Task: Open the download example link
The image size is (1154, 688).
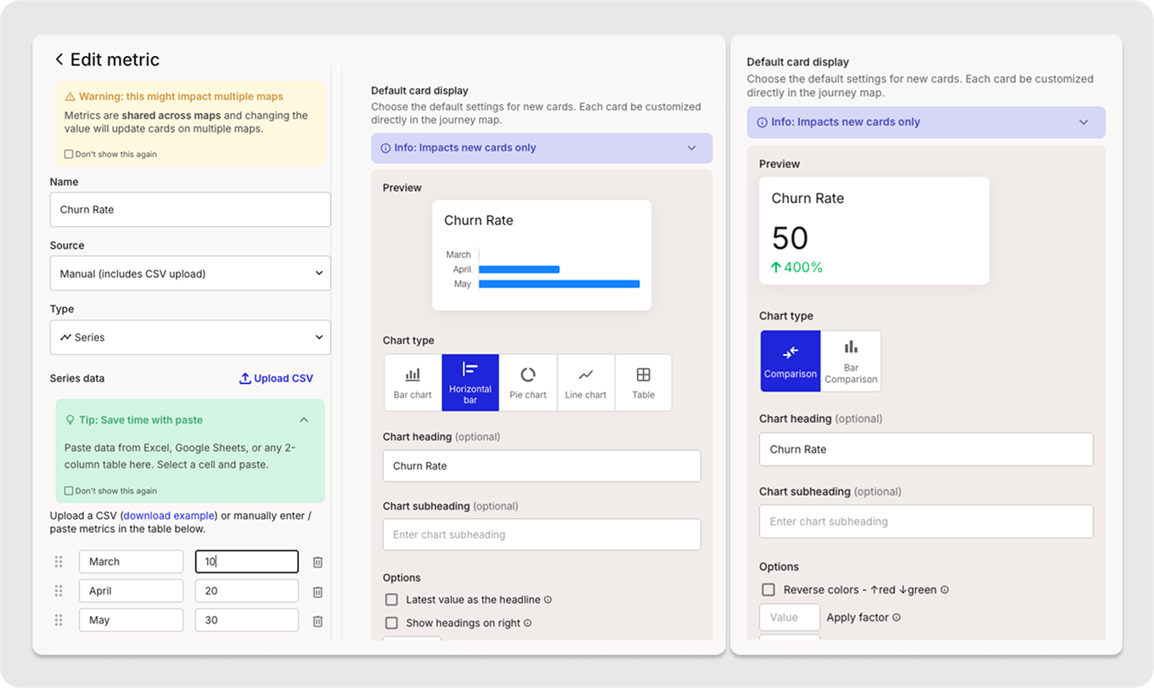Action: [169, 516]
